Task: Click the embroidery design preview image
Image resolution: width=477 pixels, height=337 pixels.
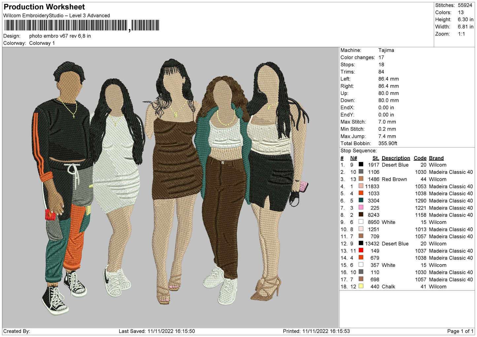Action: (171, 187)
